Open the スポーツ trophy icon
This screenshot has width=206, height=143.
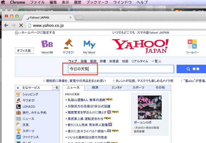point(19,131)
